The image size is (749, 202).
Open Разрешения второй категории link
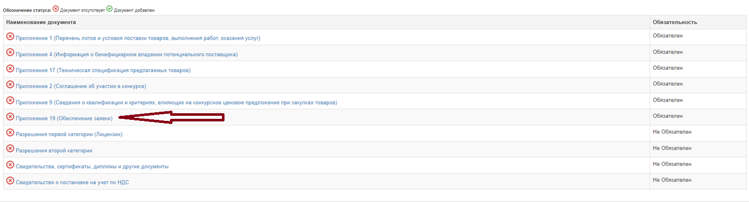[54, 151]
